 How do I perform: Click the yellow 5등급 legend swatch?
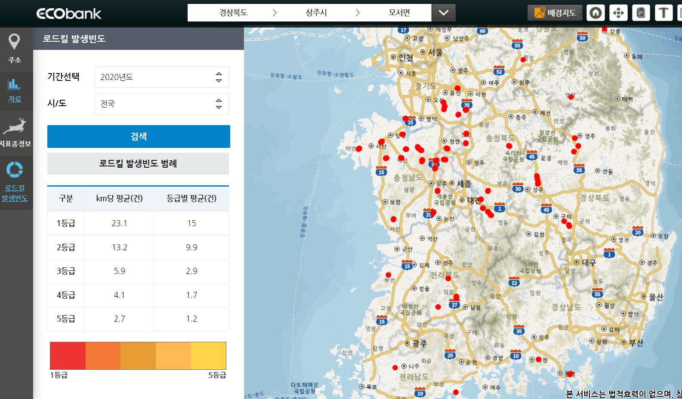(208, 356)
